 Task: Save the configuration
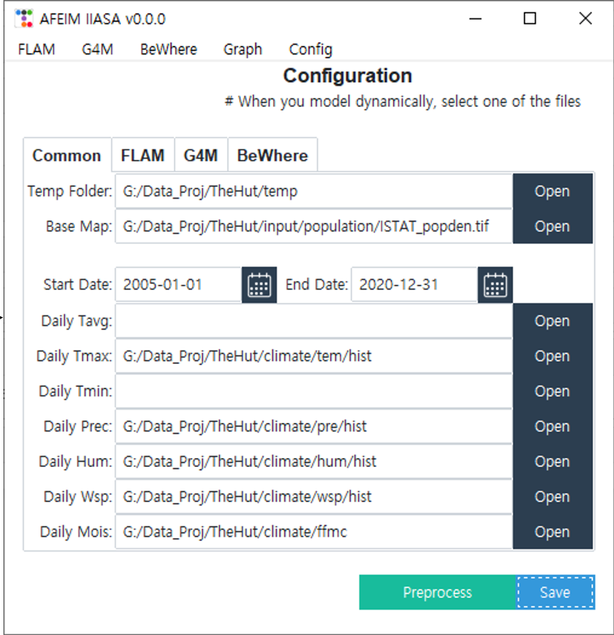pyautogui.click(x=555, y=592)
